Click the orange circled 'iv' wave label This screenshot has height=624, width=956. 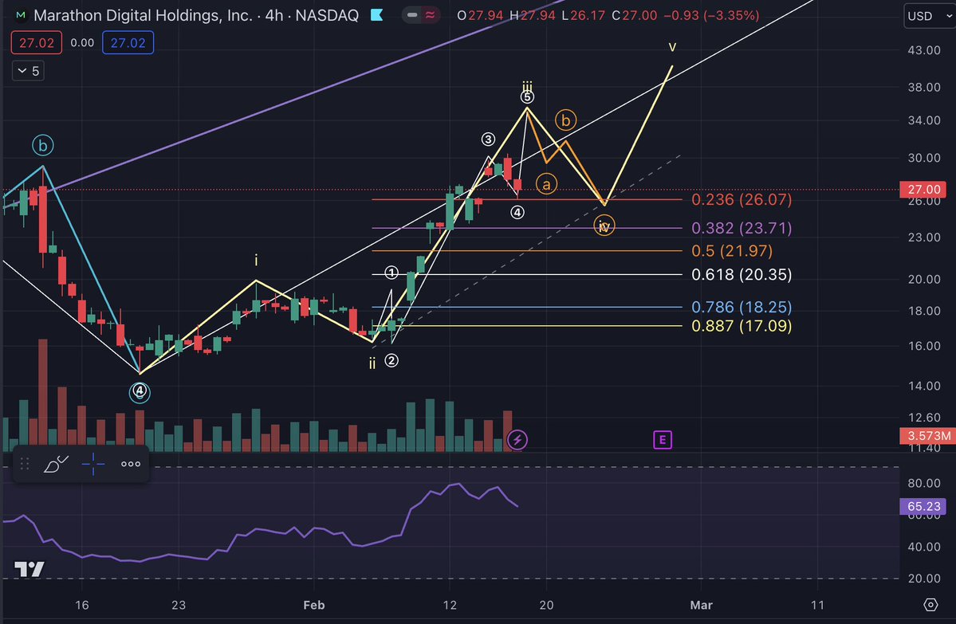[x=604, y=226]
